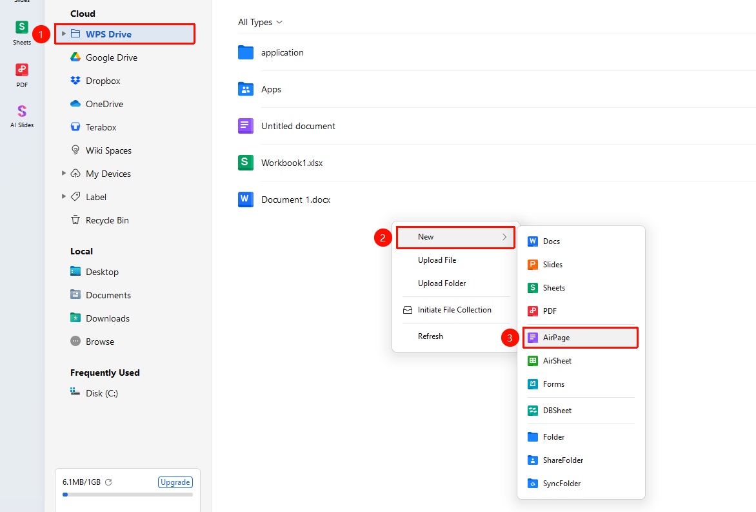
Task: Click the Upgrade storage button
Action: (175, 482)
